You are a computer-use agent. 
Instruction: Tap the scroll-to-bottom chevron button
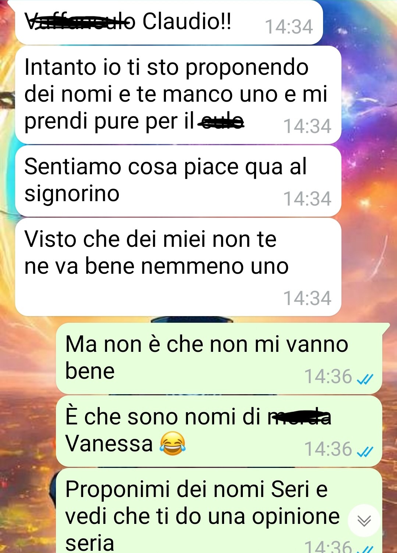(x=364, y=520)
